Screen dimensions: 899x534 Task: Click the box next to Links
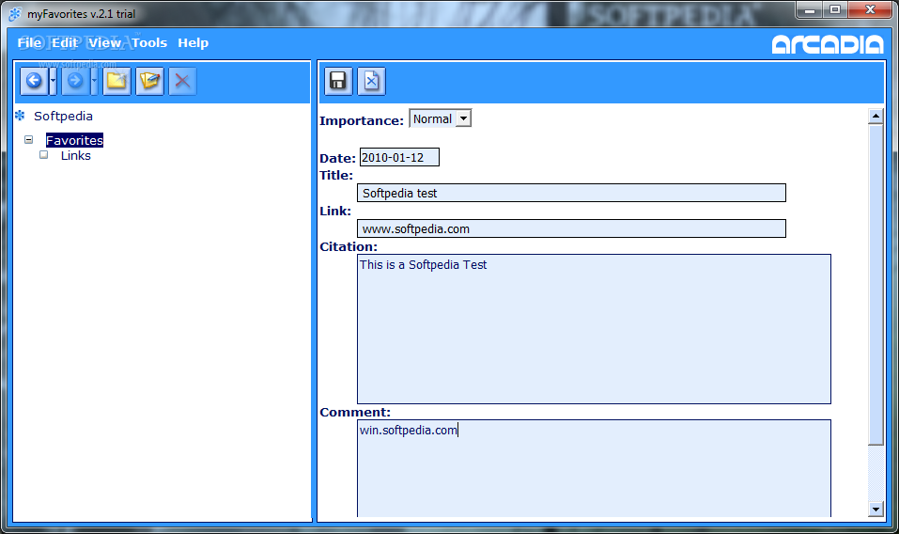point(43,155)
